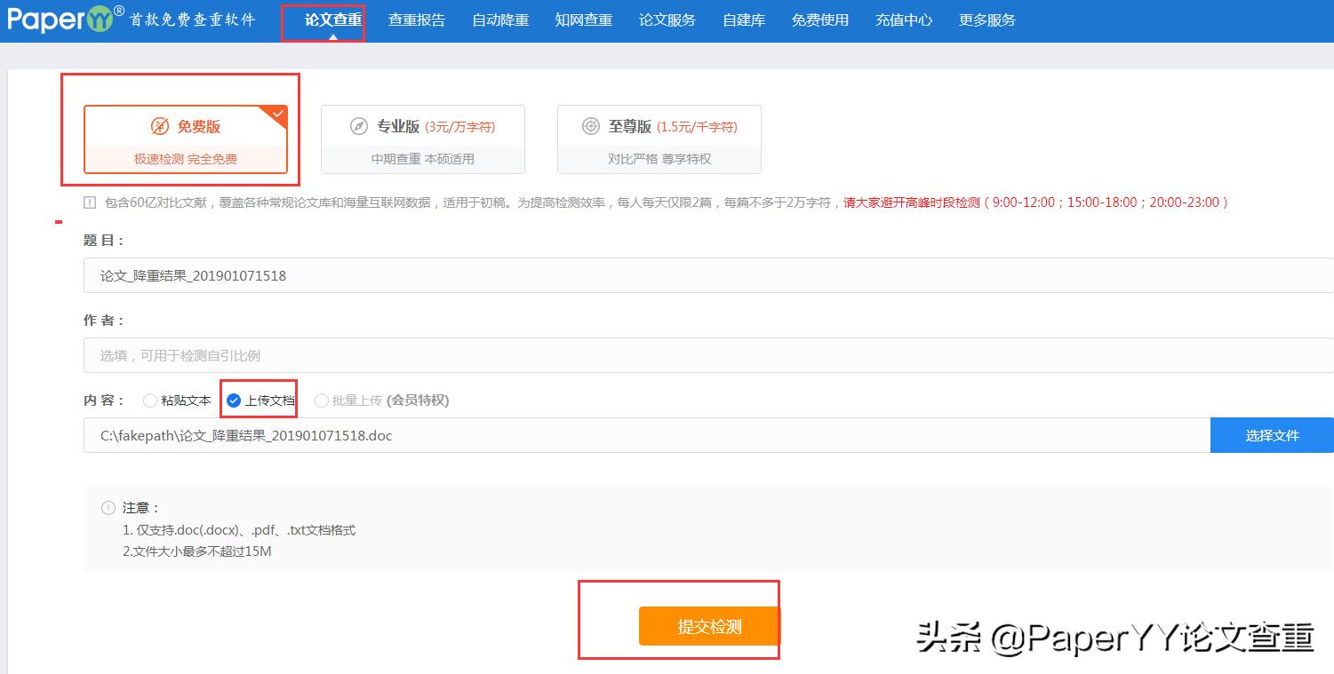Open the 论文服务 menu
This screenshot has width=1334, height=674.
click(x=667, y=19)
